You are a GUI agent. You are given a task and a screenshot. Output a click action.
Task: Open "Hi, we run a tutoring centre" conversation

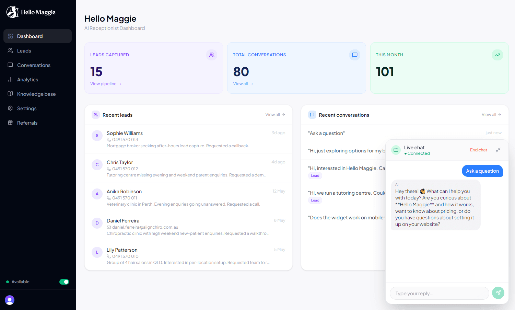343,196
